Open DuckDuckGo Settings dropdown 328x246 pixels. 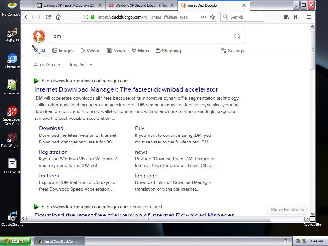[233, 50]
